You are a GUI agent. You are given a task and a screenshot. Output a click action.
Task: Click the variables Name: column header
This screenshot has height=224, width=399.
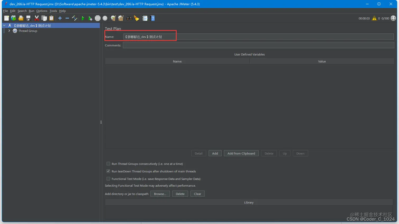coord(177,61)
